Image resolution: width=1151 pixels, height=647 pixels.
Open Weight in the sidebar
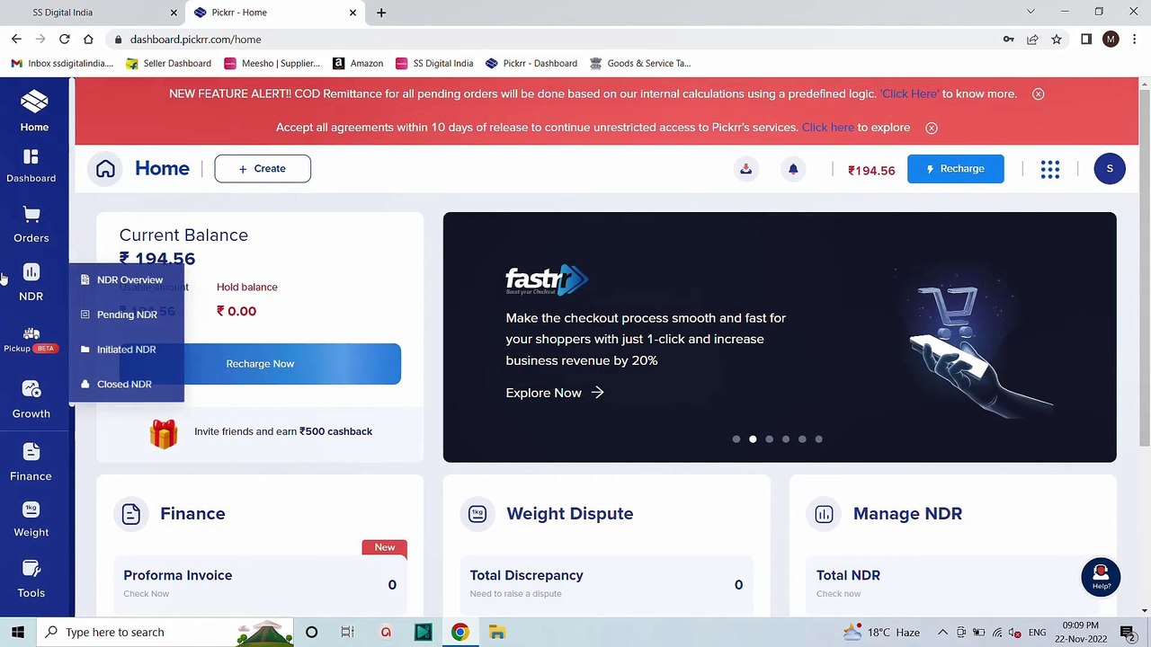(31, 520)
